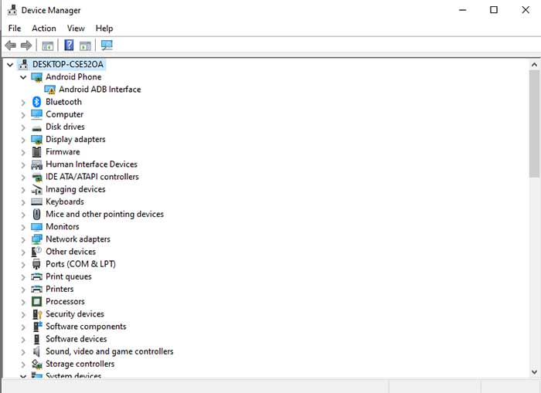This screenshot has height=393, width=541.
Task: Expand the Ports (COM & LPT) category
Action: point(23,264)
